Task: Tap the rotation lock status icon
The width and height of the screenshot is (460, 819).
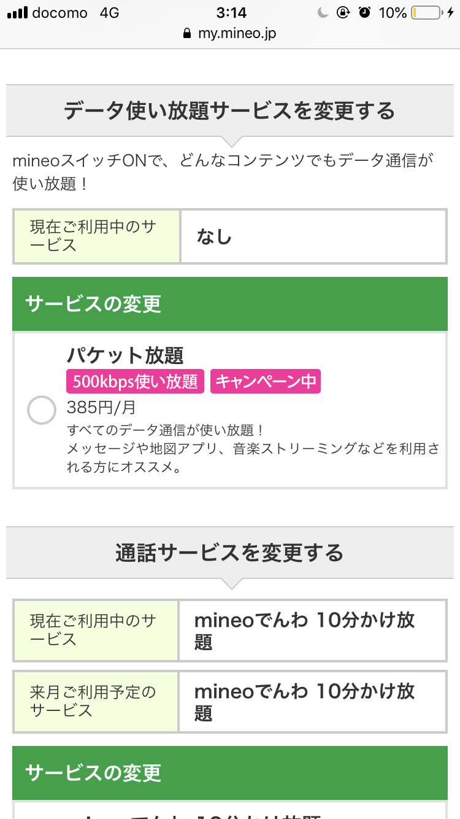Action: [343, 13]
